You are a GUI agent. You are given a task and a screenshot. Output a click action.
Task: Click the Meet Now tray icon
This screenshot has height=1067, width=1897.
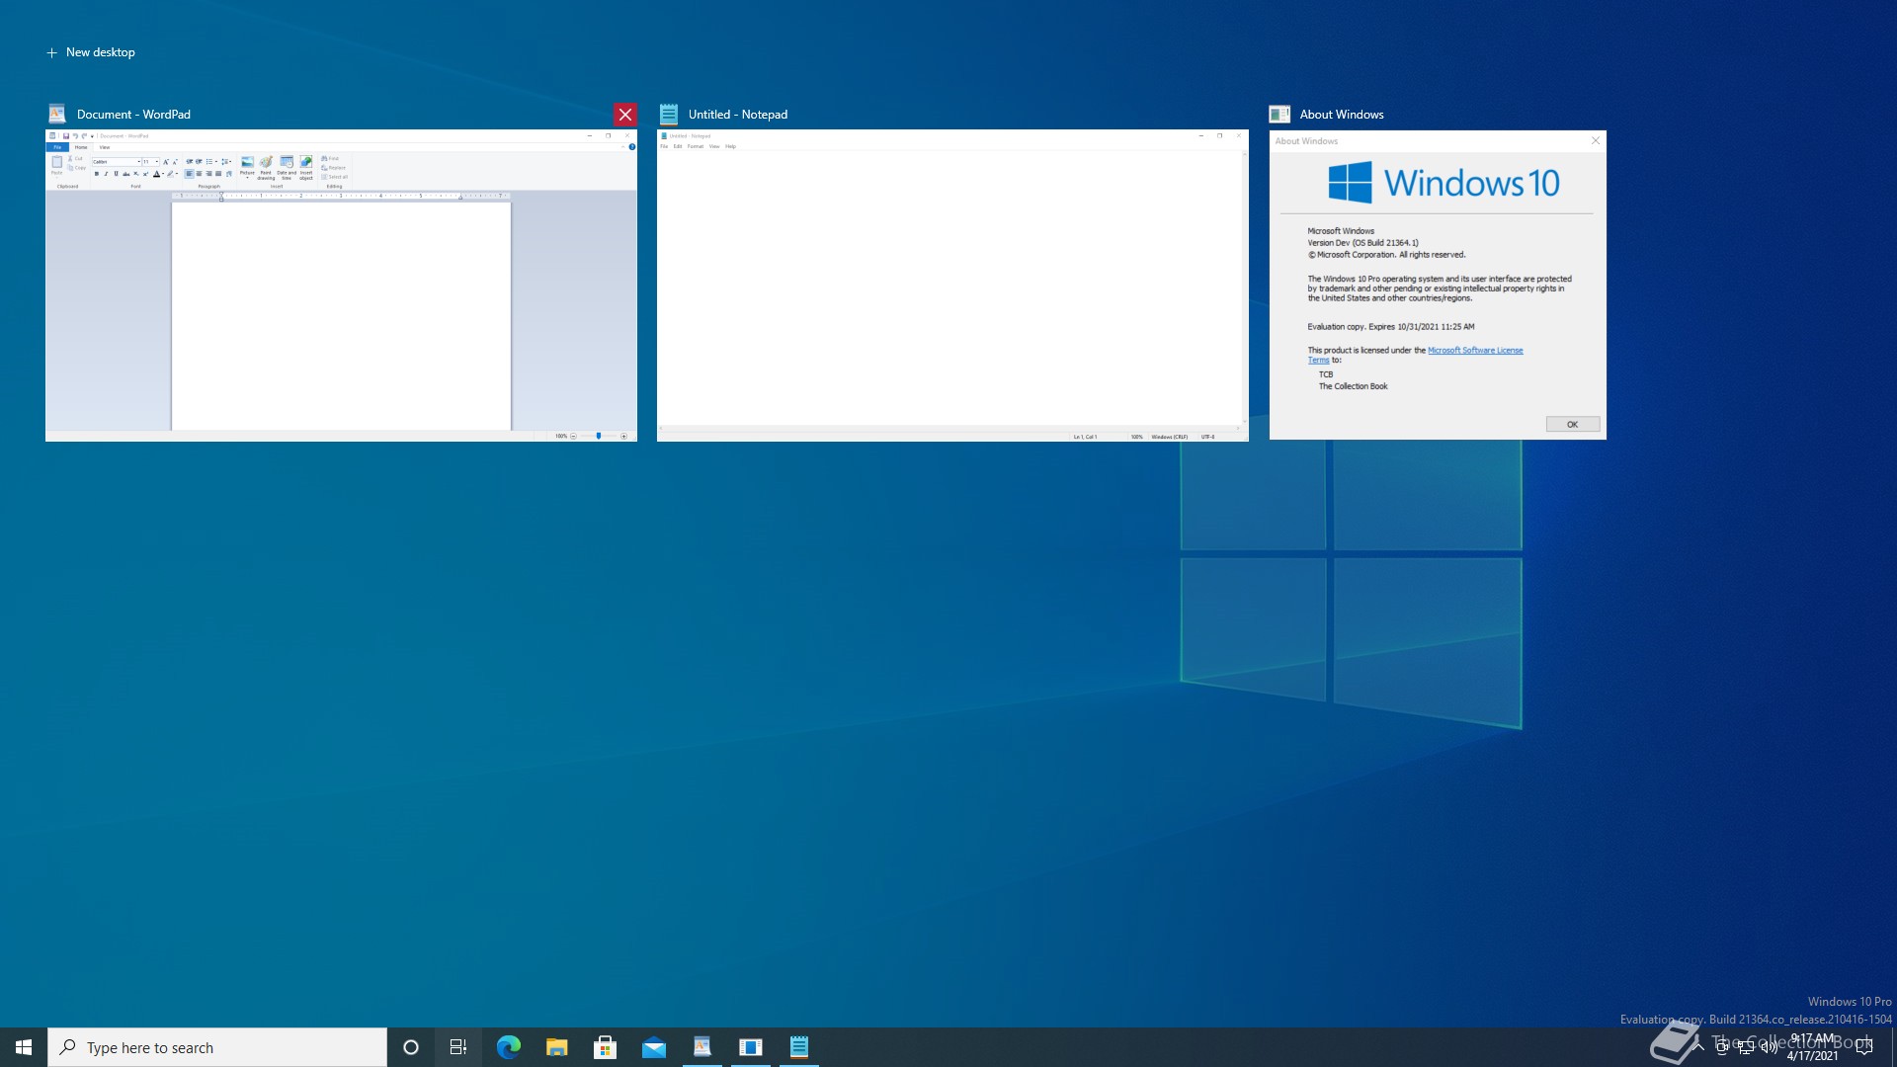tap(1722, 1047)
